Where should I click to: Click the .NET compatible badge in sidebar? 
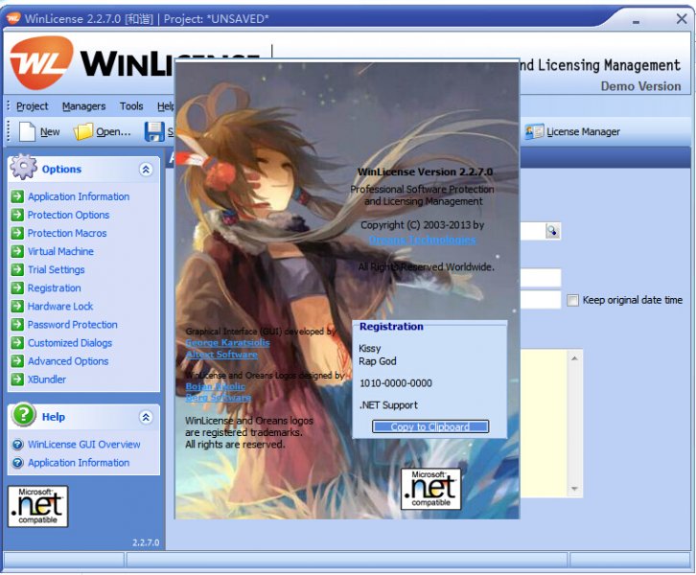pyautogui.click(x=37, y=506)
